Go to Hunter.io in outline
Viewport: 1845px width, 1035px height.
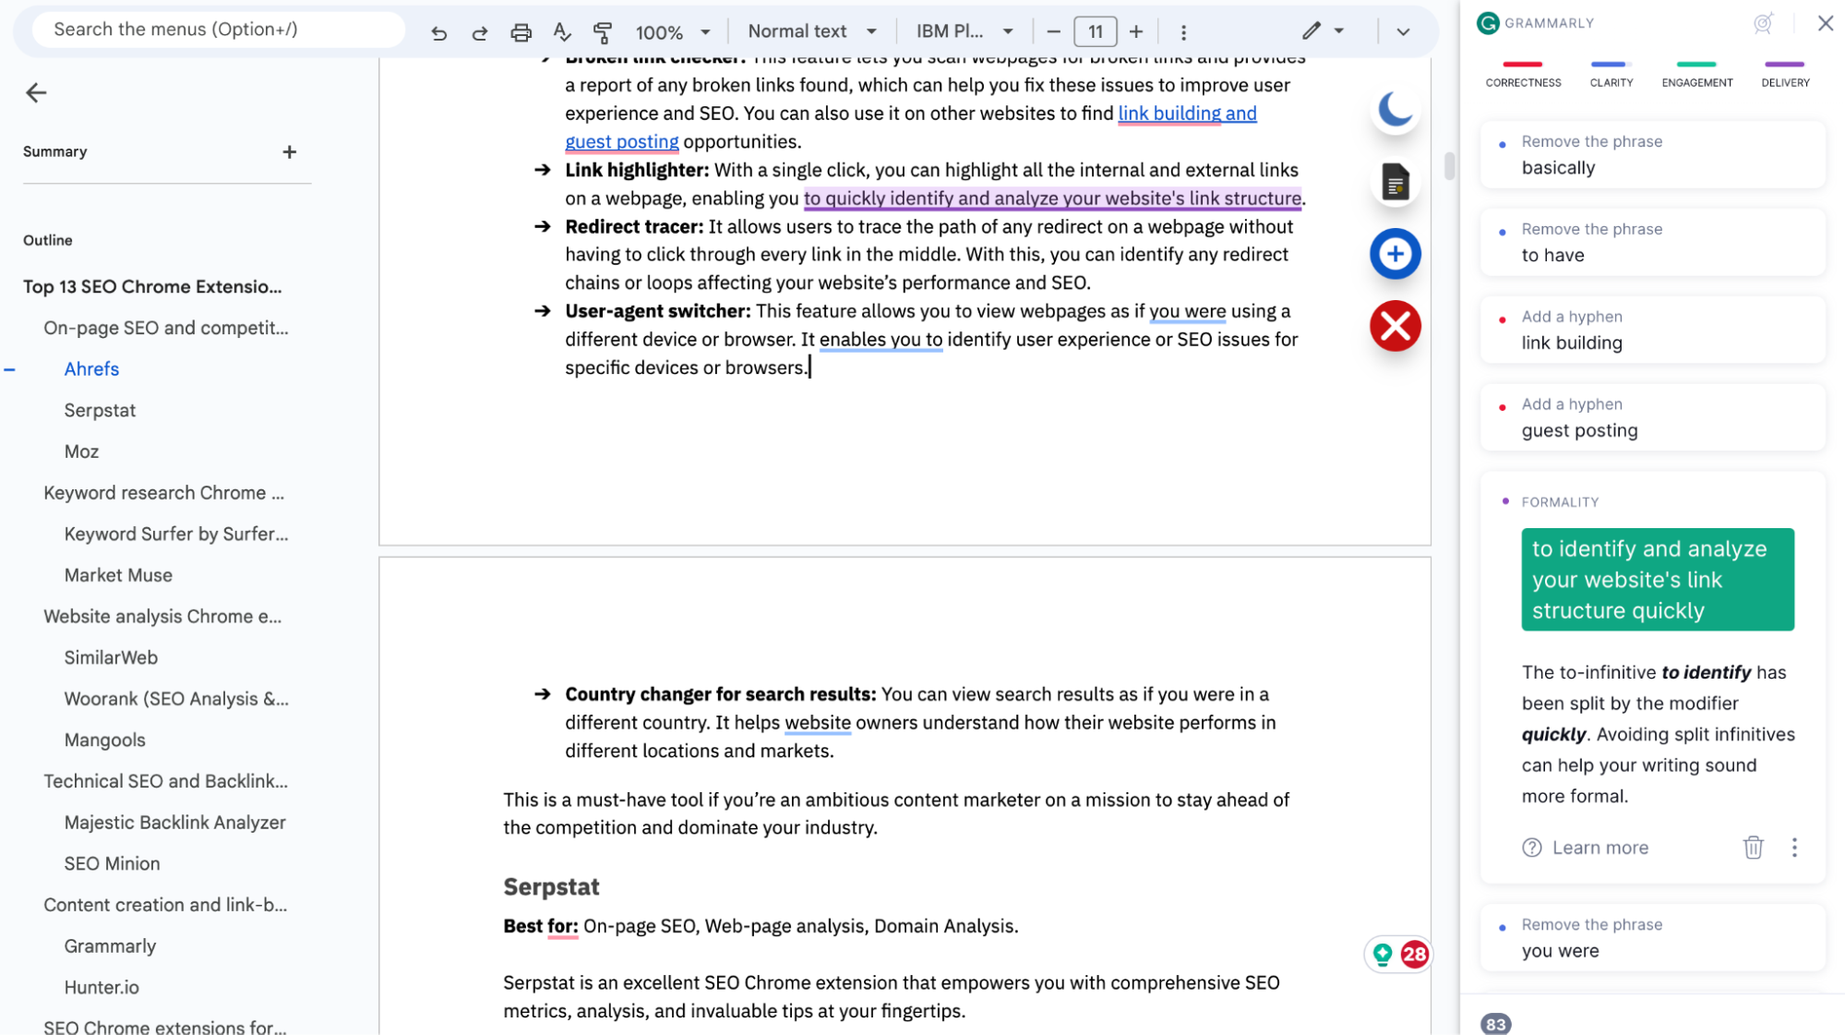coord(102,988)
